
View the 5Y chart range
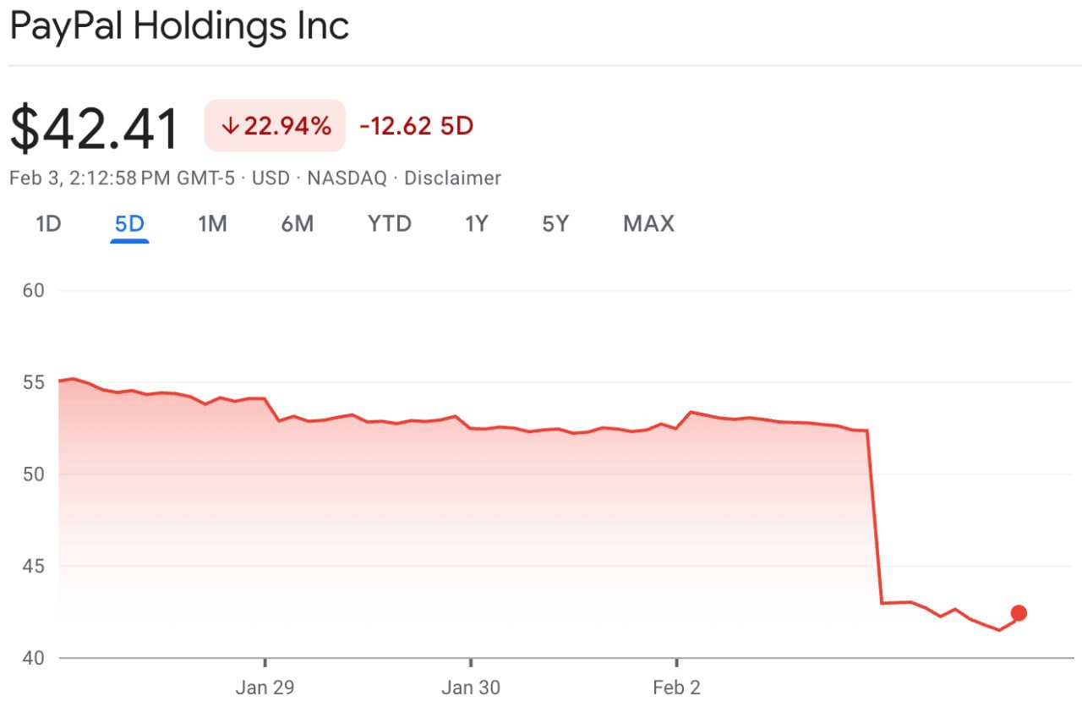(x=555, y=224)
